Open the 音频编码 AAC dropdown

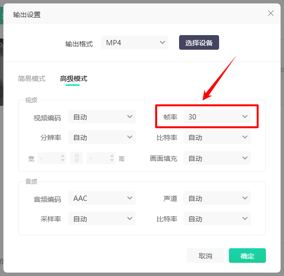click(x=102, y=198)
